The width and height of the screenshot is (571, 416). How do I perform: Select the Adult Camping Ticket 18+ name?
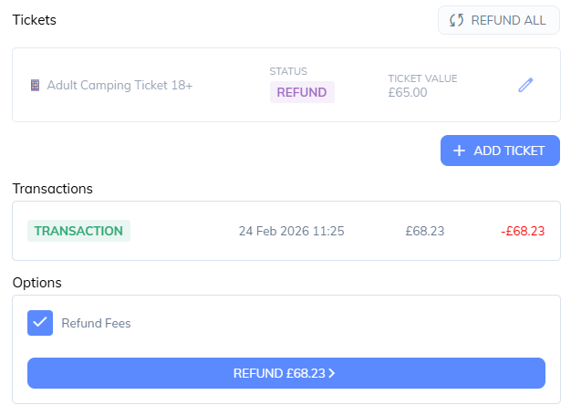(119, 85)
